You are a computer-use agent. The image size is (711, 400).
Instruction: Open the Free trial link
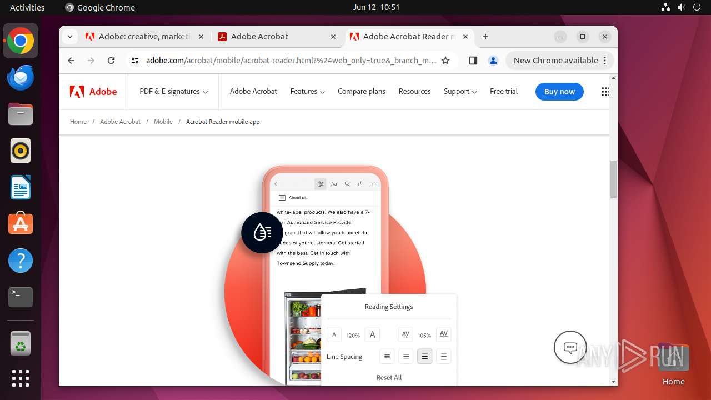tap(504, 92)
